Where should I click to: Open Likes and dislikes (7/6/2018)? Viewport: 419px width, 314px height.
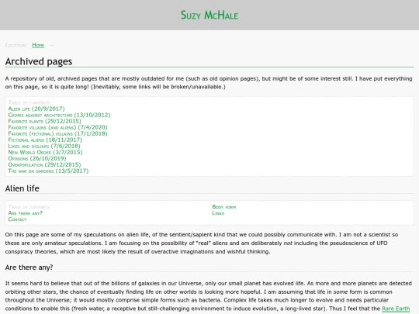tap(44, 146)
